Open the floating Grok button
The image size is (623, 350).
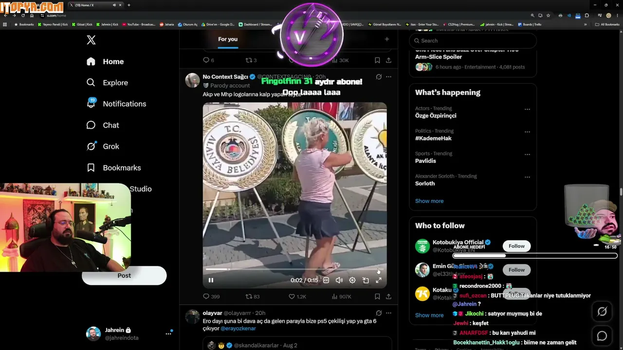point(602,312)
